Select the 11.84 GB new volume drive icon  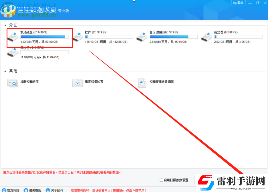point(13,53)
